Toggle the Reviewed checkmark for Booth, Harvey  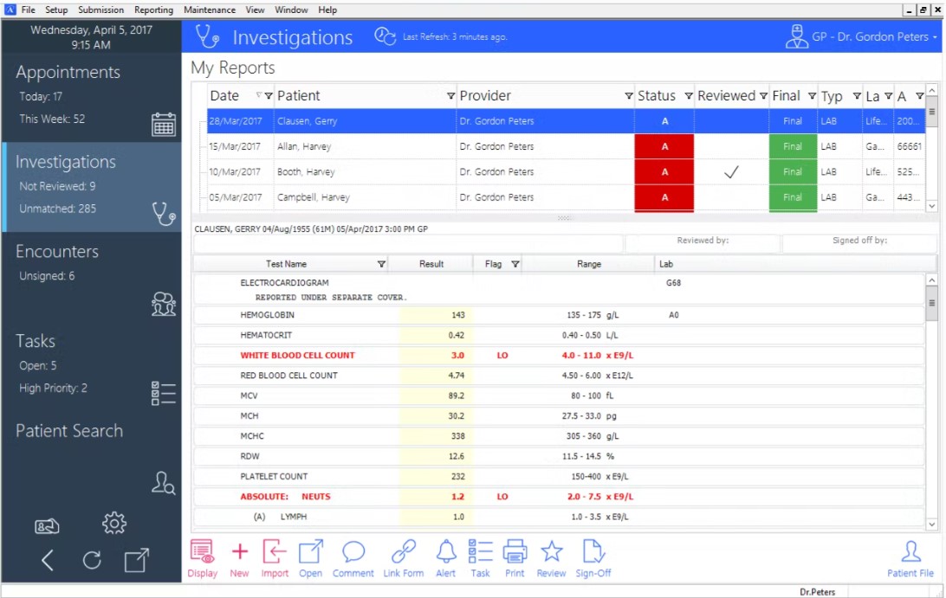click(x=730, y=171)
